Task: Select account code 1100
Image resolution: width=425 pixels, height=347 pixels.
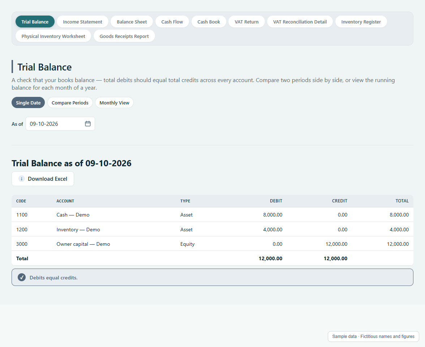Action: [22, 215]
